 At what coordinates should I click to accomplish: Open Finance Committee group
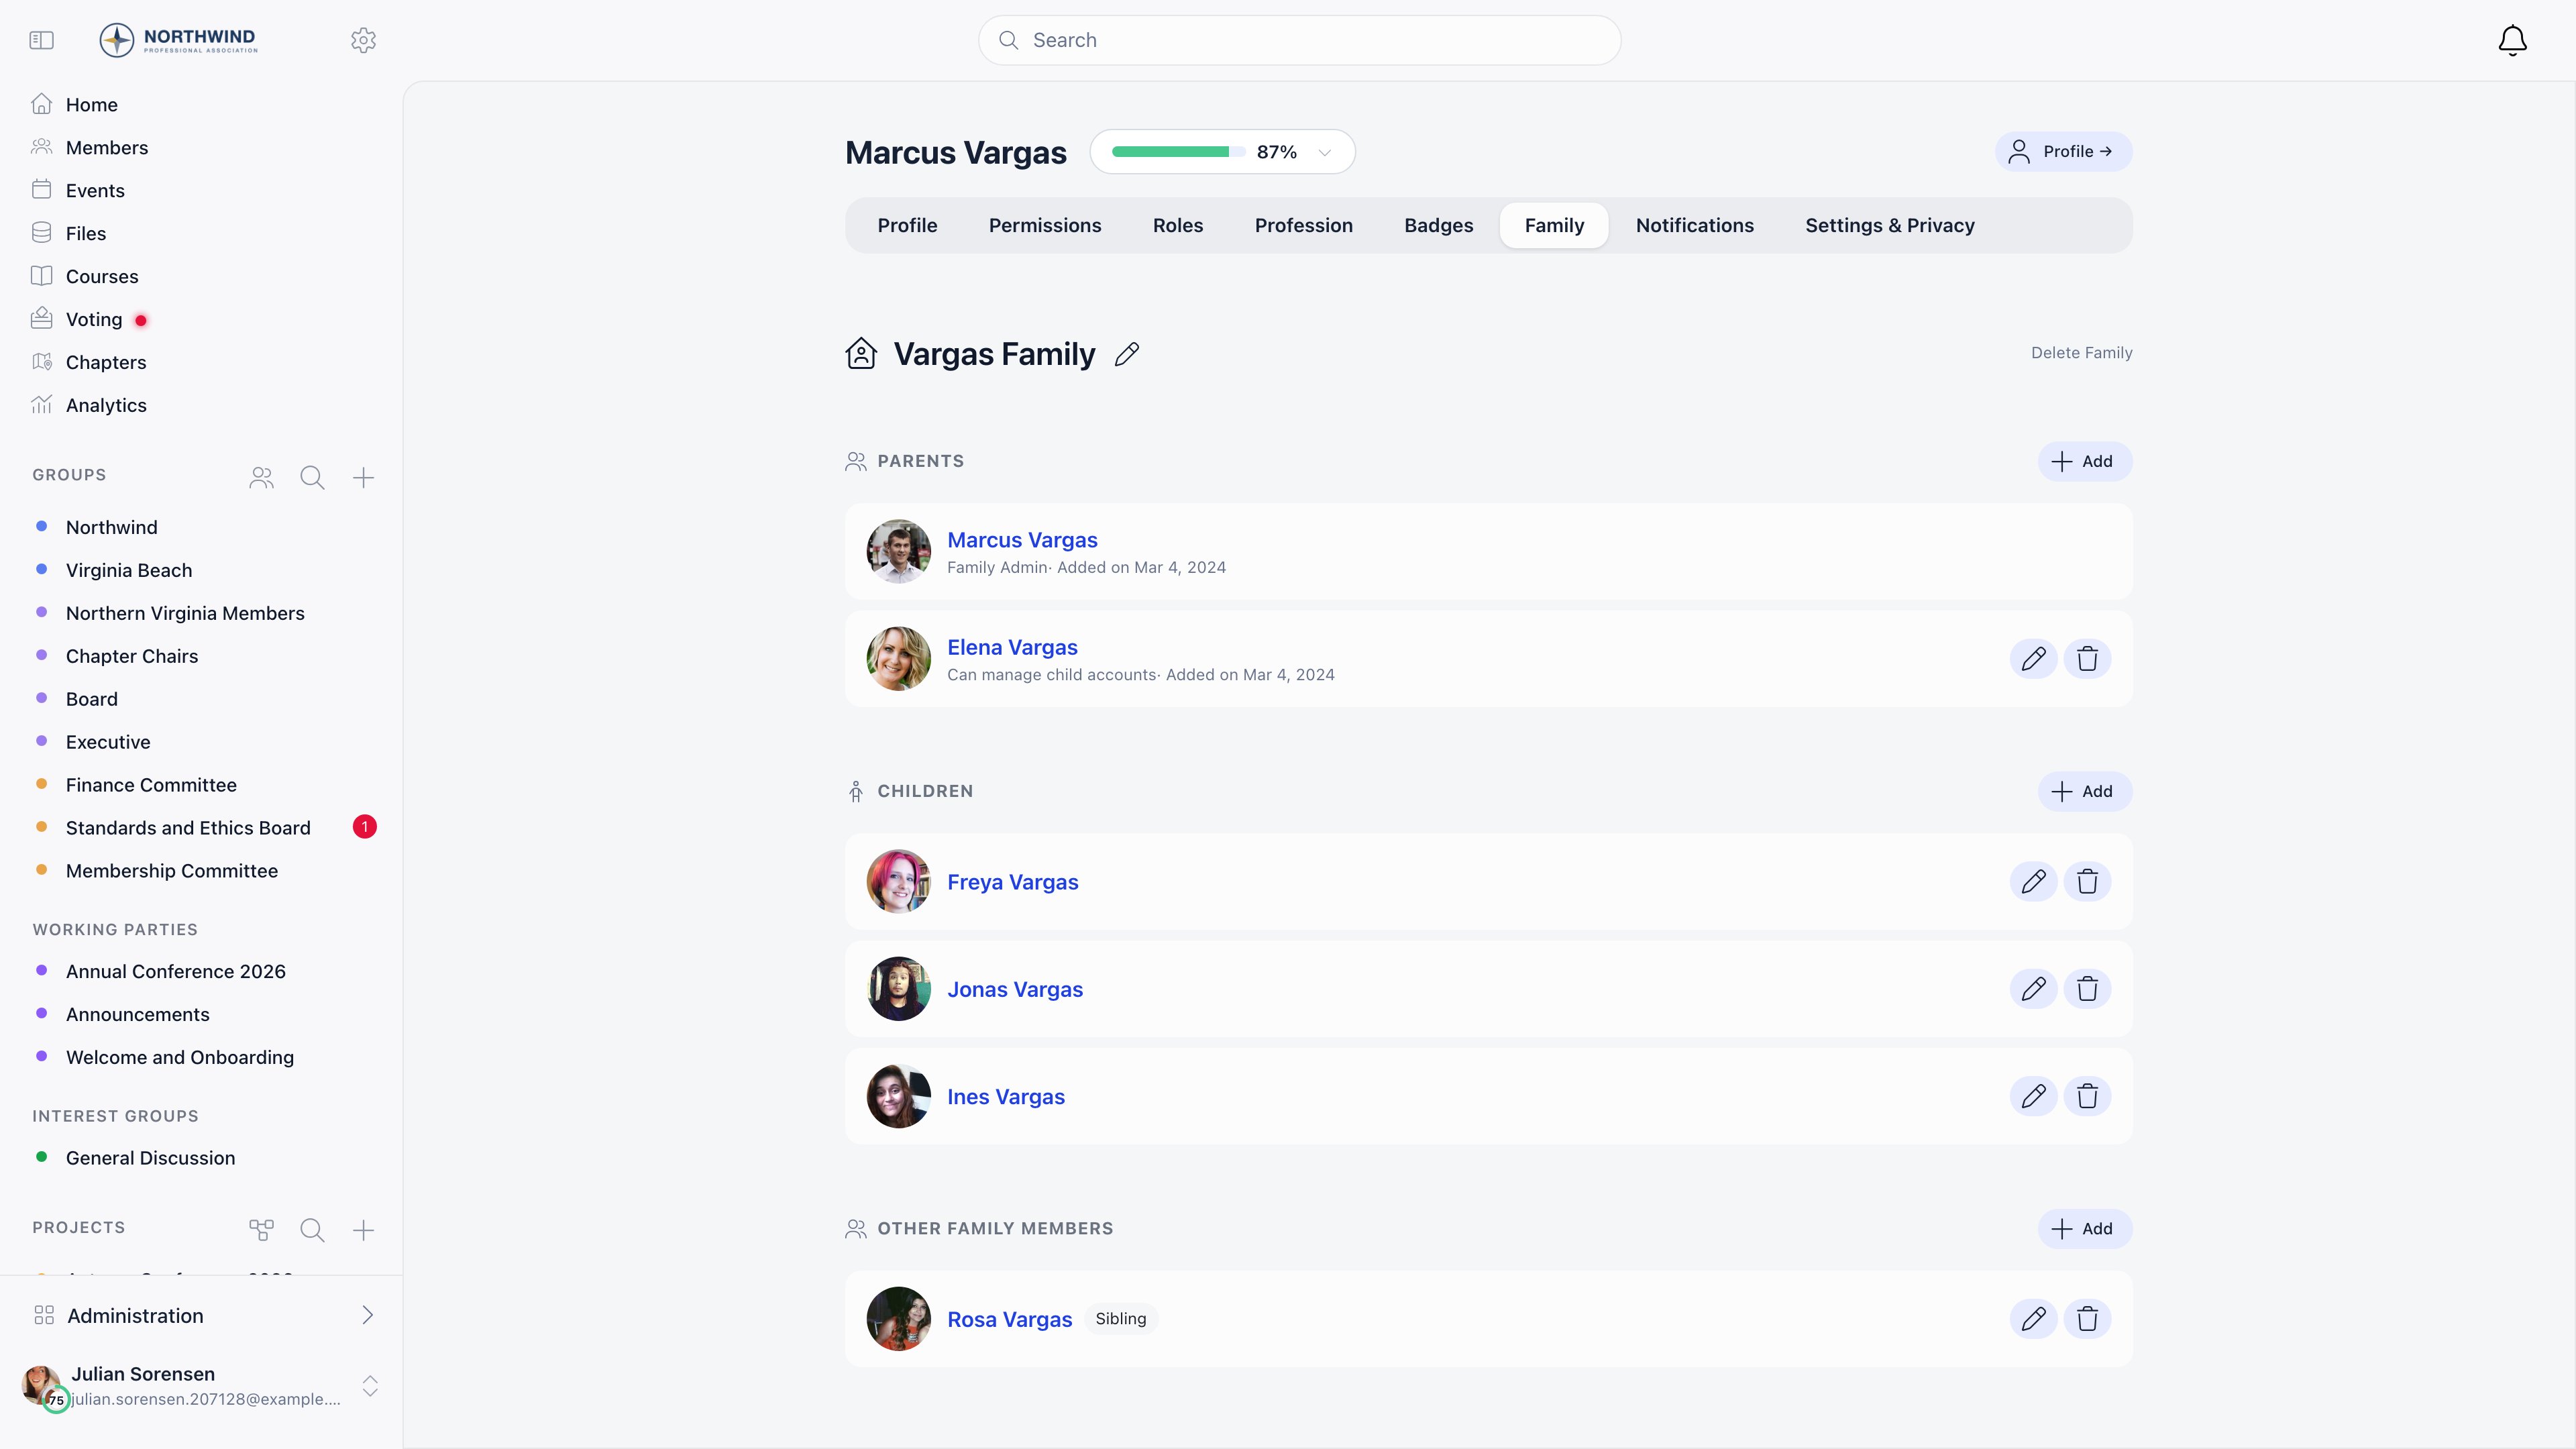(x=151, y=786)
